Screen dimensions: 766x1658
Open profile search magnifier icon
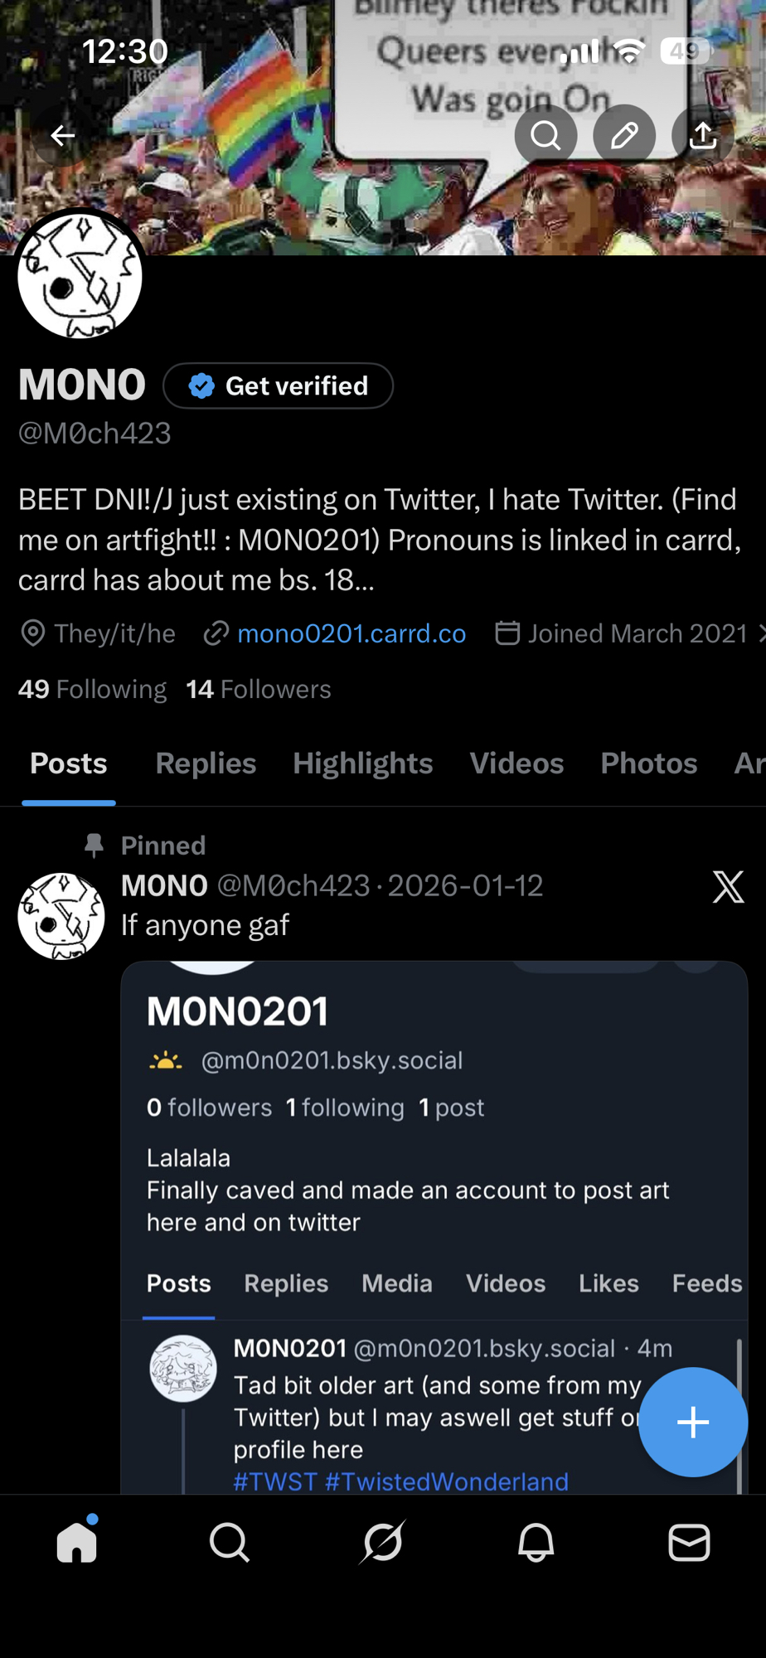point(545,135)
